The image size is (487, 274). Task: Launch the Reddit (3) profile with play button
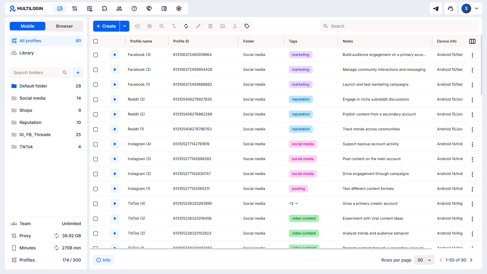pos(115,99)
